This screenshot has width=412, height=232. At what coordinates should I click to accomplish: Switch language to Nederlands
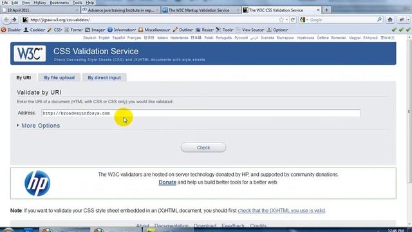(x=179, y=38)
